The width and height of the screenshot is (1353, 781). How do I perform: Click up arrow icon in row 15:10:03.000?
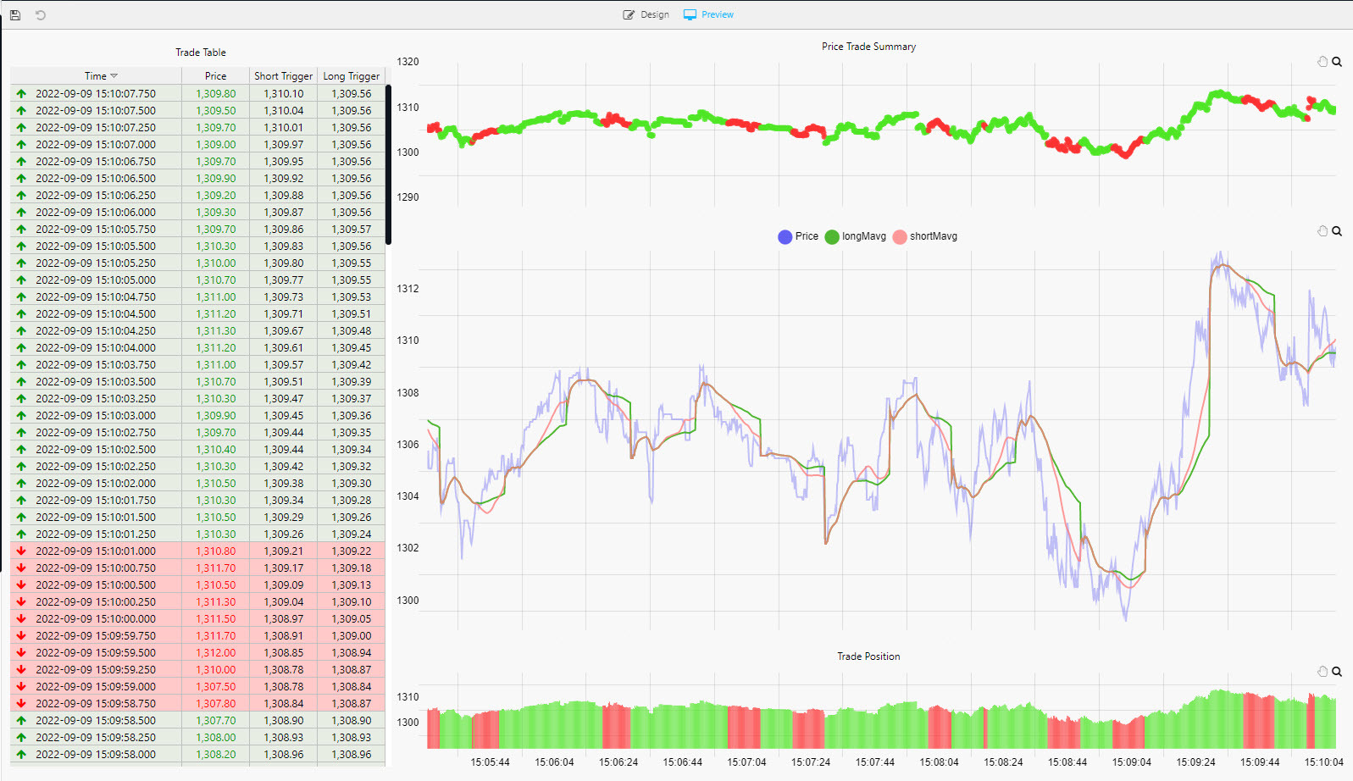pyautogui.click(x=21, y=416)
